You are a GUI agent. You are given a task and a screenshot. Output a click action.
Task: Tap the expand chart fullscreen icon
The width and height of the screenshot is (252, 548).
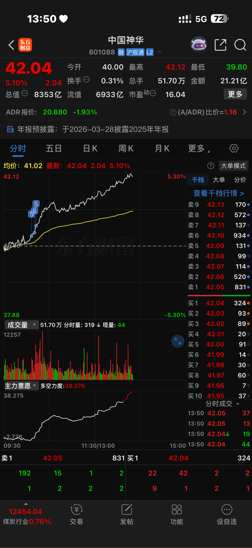pos(178,341)
